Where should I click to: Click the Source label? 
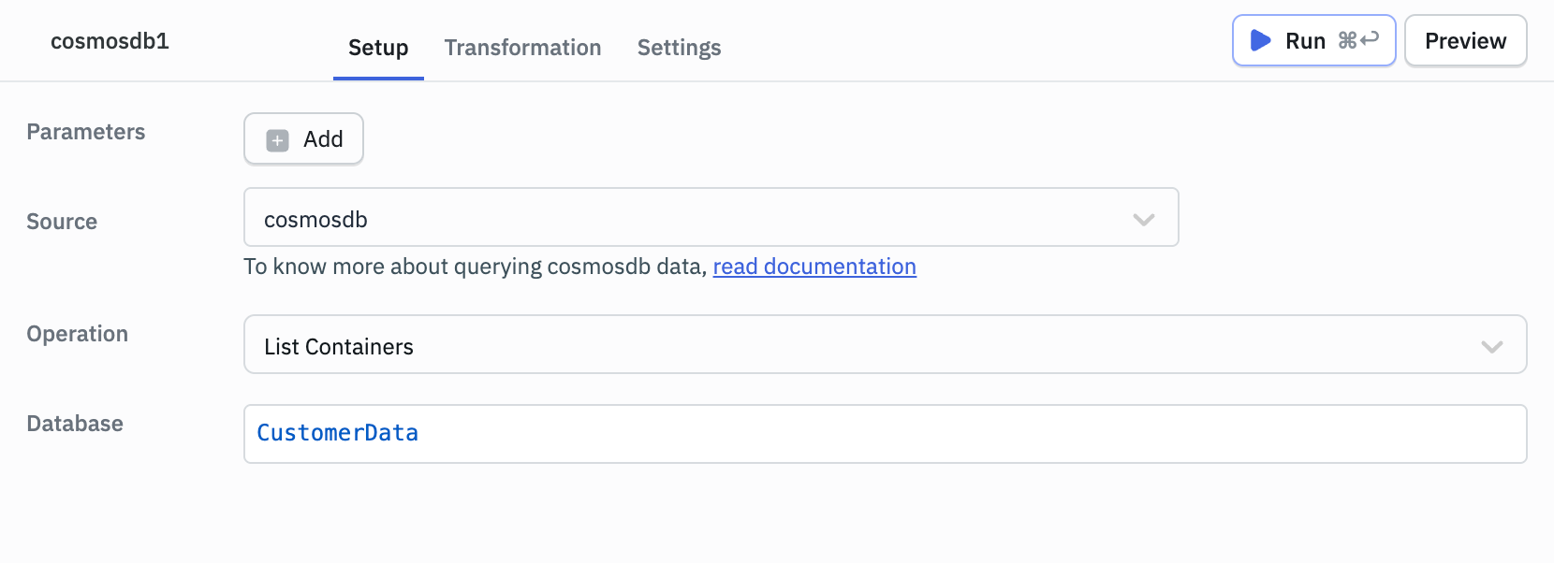tap(62, 222)
